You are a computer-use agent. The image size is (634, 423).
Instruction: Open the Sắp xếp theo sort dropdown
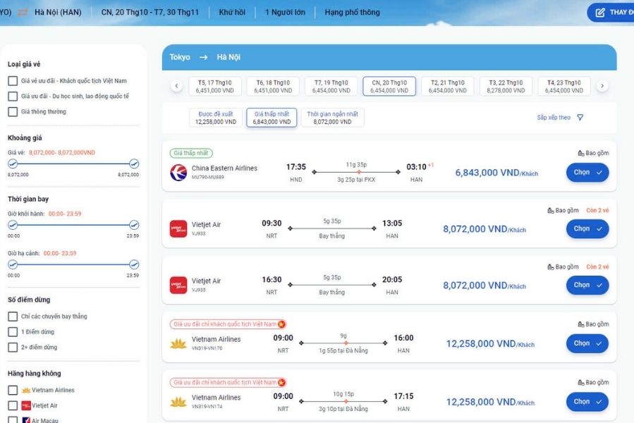click(x=560, y=117)
